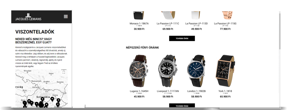Open the hamburger menu icon
This screenshot has width=287, height=110.
tap(66, 17)
